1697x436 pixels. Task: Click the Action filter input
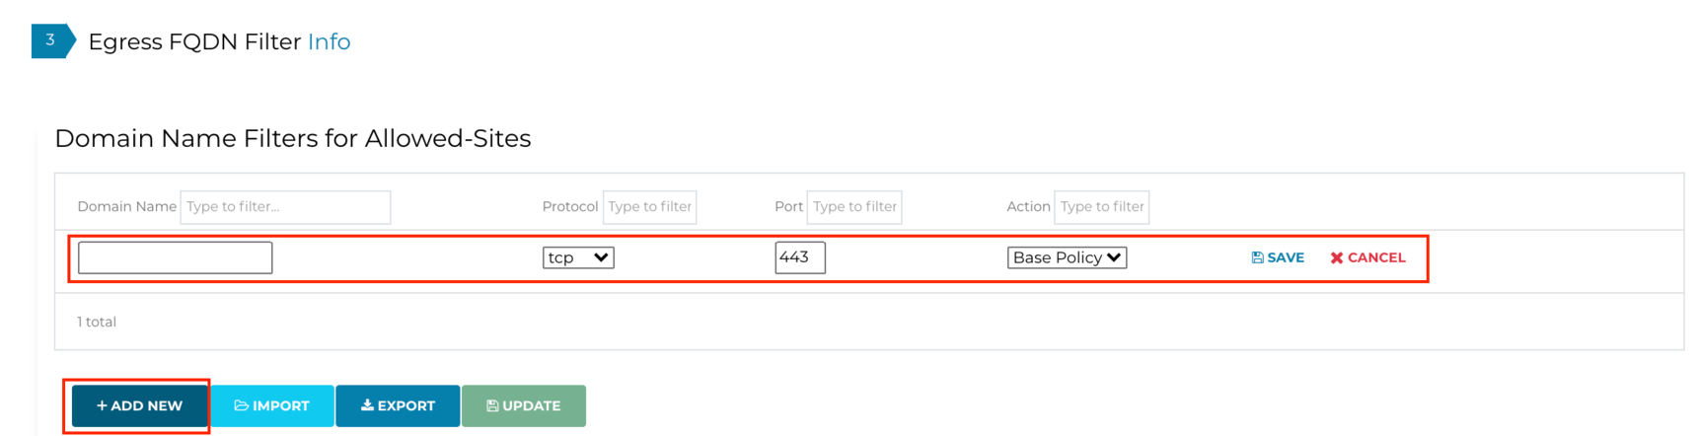click(1101, 206)
